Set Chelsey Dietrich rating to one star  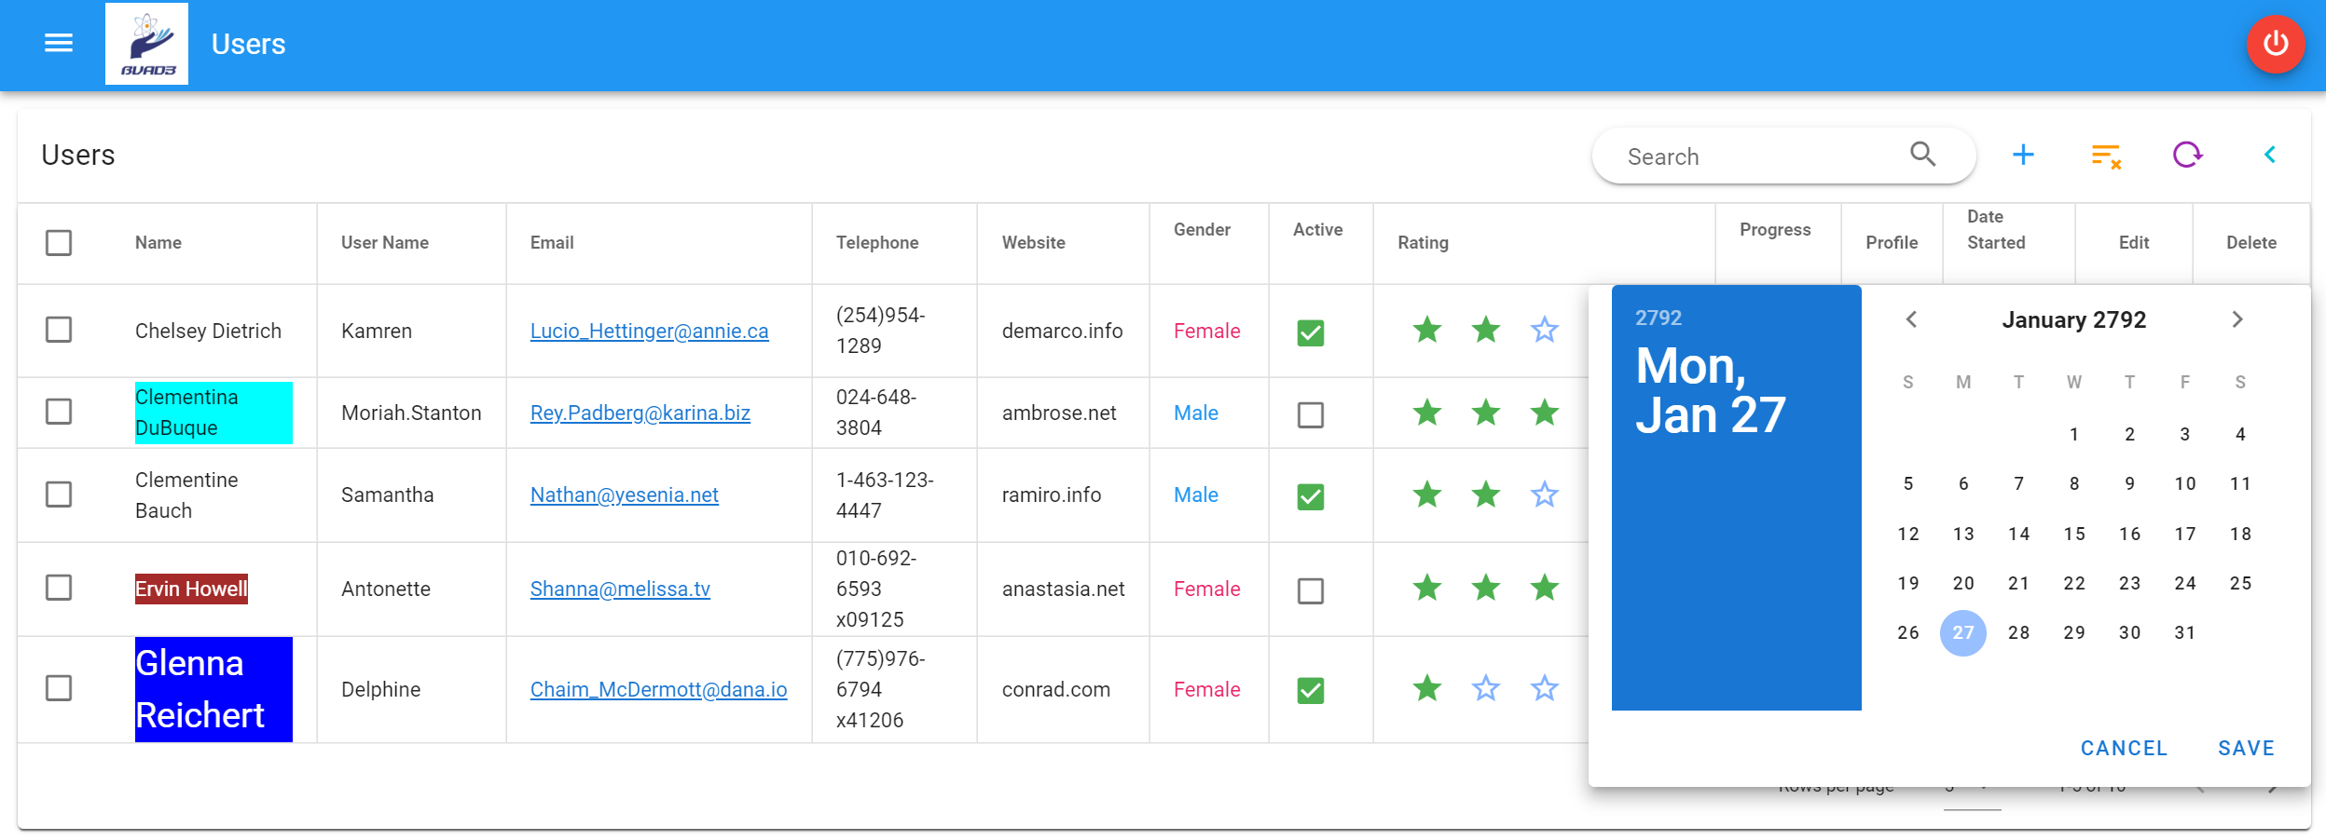click(x=1426, y=330)
